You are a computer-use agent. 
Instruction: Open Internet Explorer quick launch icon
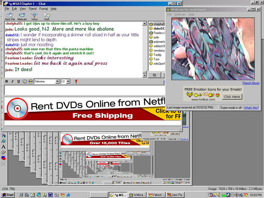(68, 195)
